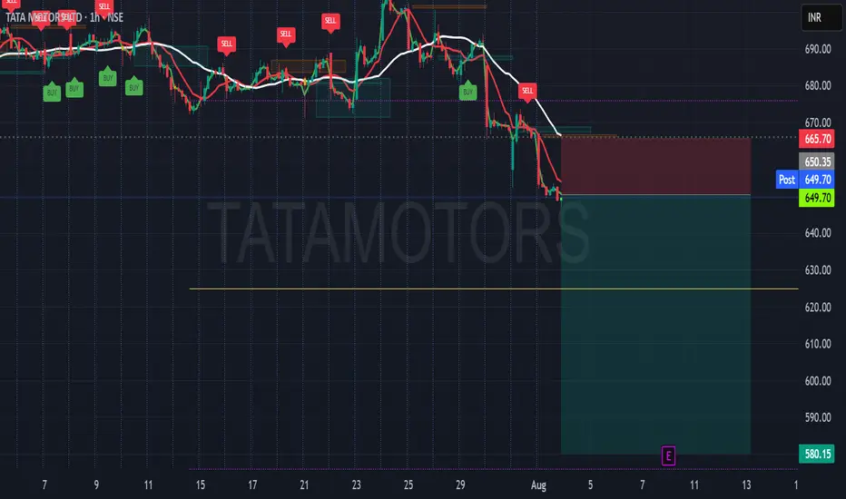Click the 620.00 price axis label
The height and width of the screenshot is (499, 846).
click(x=817, y=307)
